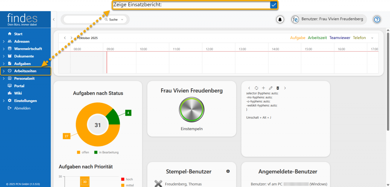The width and height of the screenshot is (390, 187).
Task: Add a new note with the plus icon
Action: (263, 88)
